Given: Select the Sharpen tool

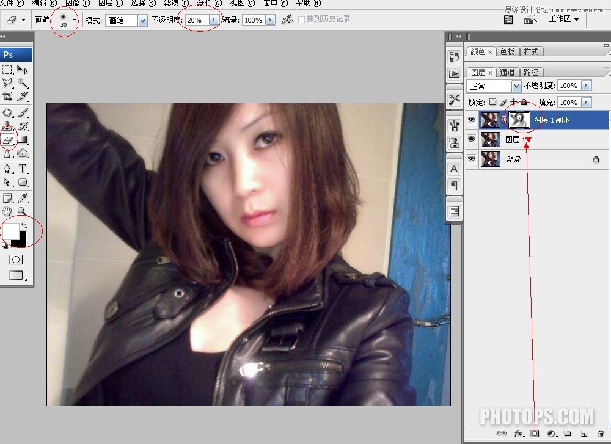Looking at the screenshot, I should [x=7, y=153].
